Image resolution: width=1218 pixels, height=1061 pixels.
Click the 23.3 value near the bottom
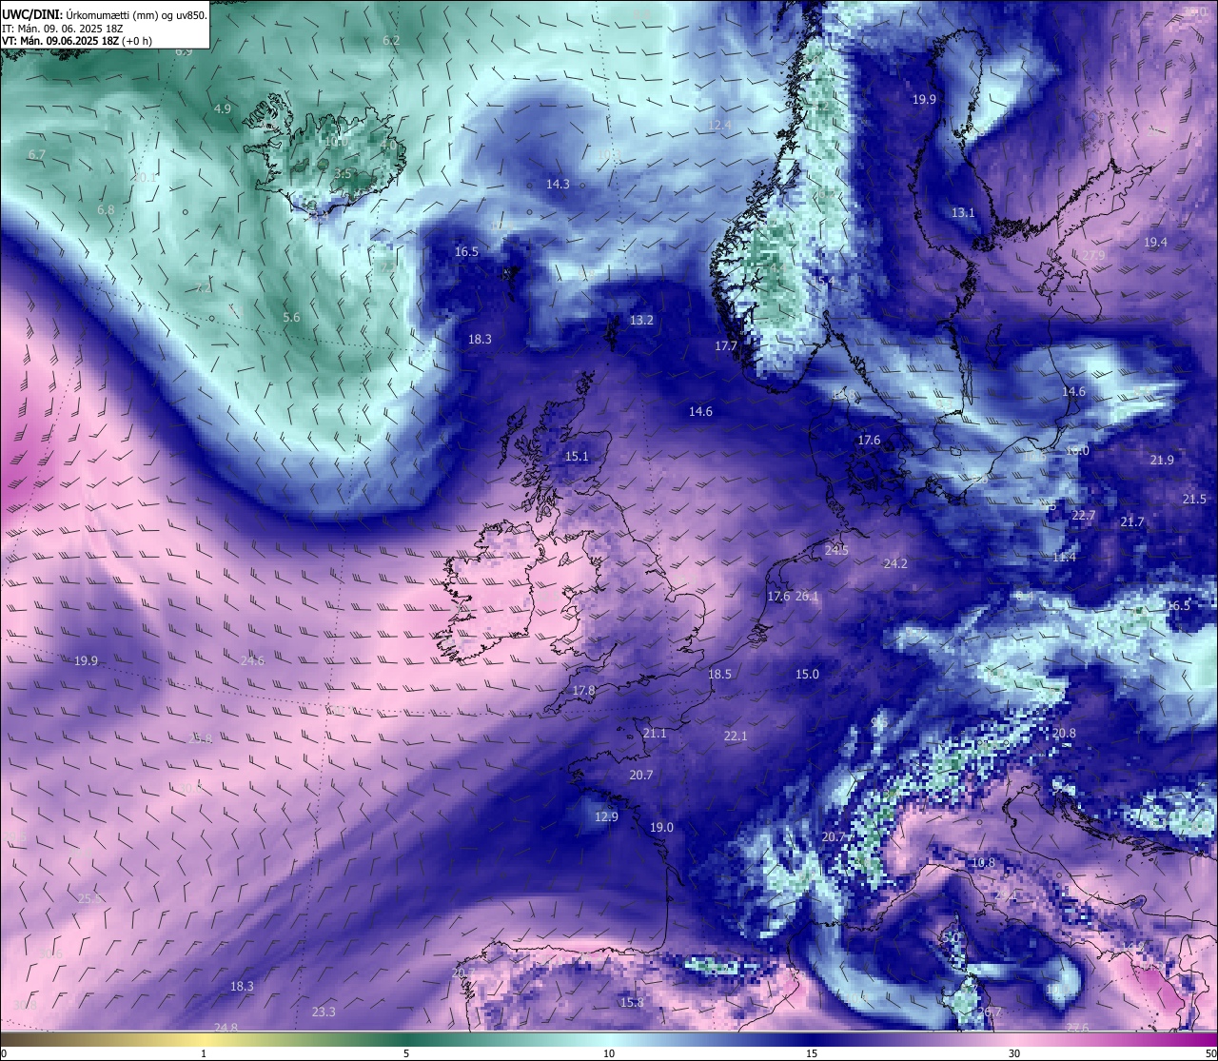[324, 1012]
